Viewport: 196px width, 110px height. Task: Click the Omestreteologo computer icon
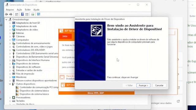click(10, 20)
